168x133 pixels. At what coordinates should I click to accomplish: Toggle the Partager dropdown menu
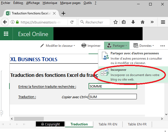pyautogui.click(x=117, y=46)
